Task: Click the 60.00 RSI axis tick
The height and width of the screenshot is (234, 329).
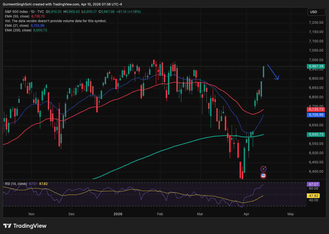Action: 313,188
